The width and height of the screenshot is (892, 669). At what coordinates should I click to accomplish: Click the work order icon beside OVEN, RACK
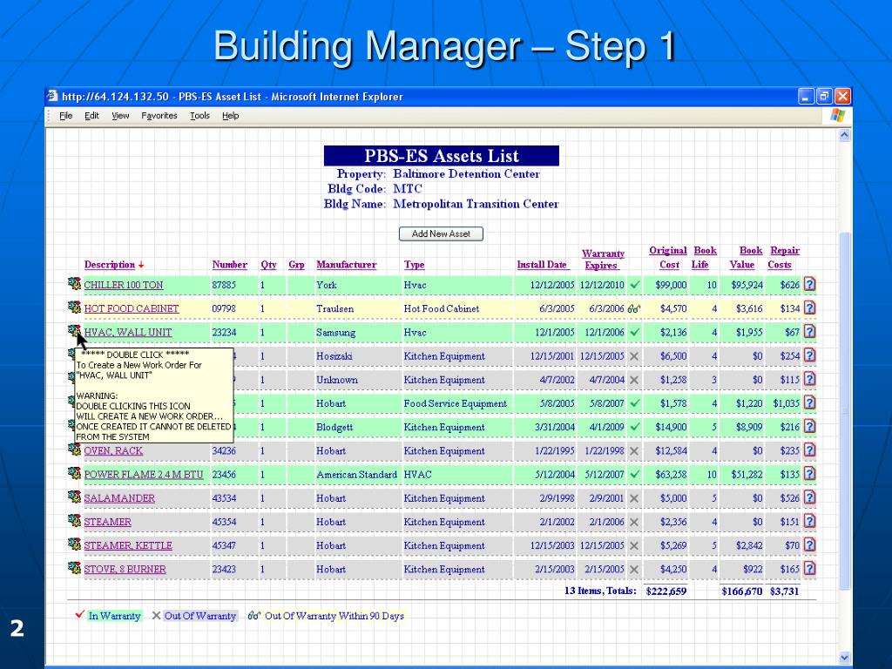(x=74, y=449)
